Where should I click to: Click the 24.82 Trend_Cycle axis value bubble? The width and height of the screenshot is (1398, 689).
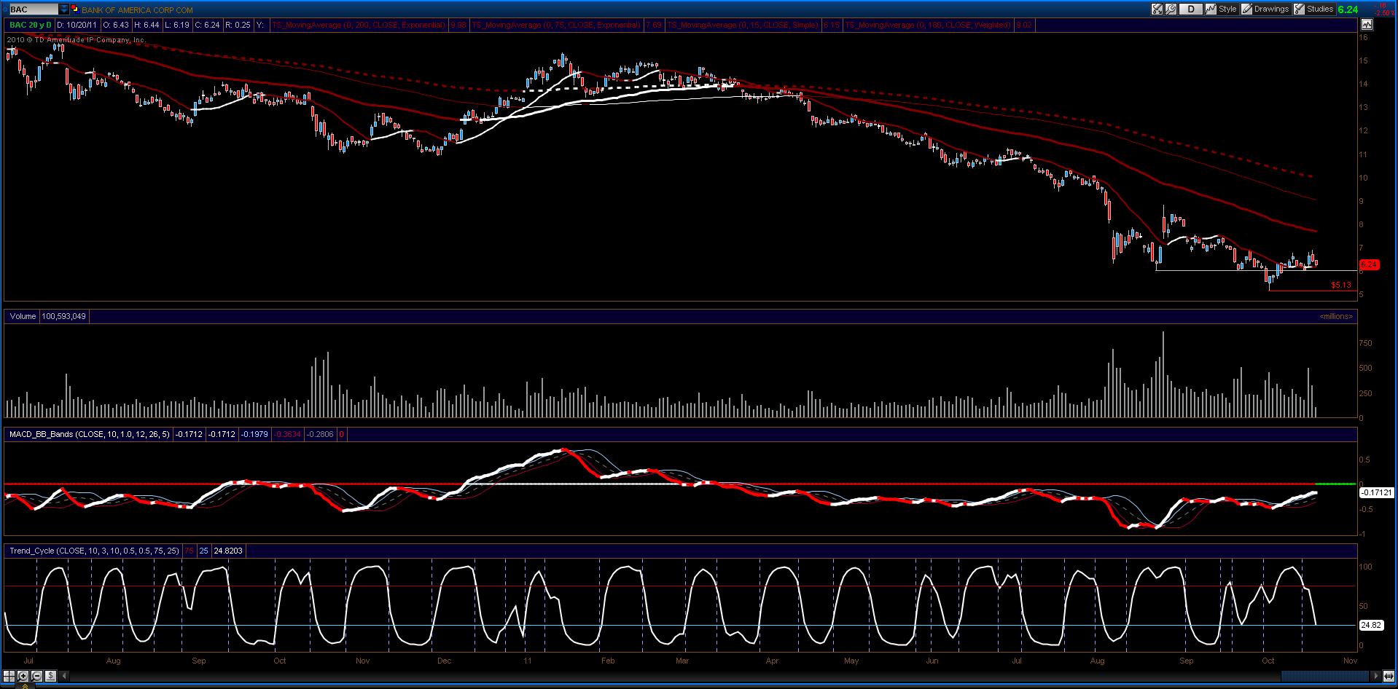(x=1371, y=625)
